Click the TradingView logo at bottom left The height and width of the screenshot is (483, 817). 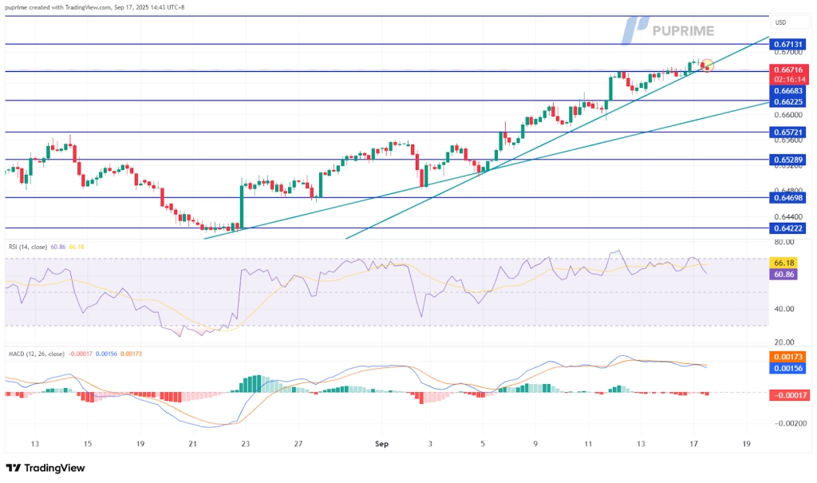[x=45, y=468]
